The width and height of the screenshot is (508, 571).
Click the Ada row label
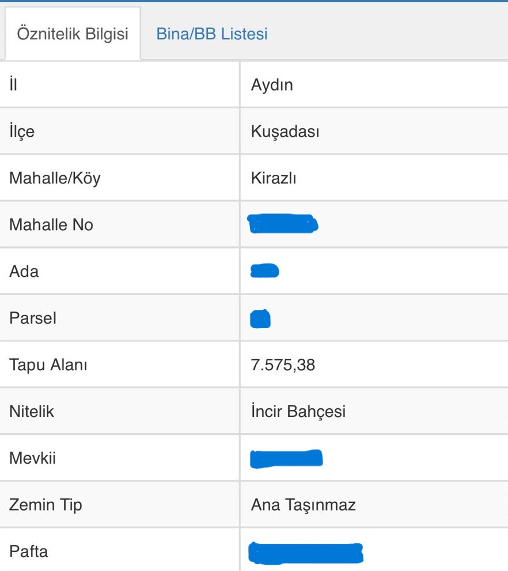(24, 271)
